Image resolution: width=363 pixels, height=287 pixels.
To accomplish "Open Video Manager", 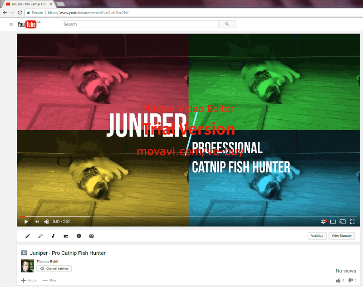I will 342,236.
